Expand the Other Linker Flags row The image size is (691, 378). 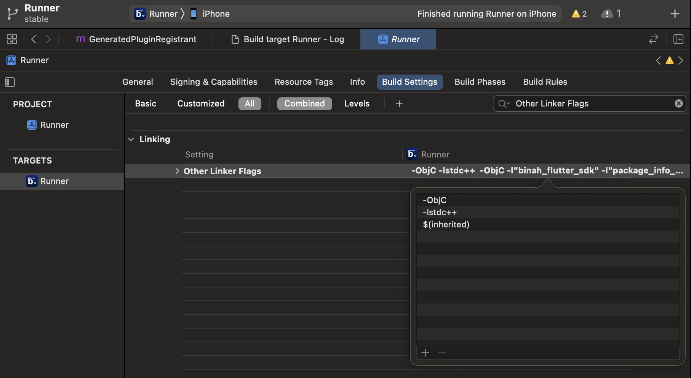(177, 171)
